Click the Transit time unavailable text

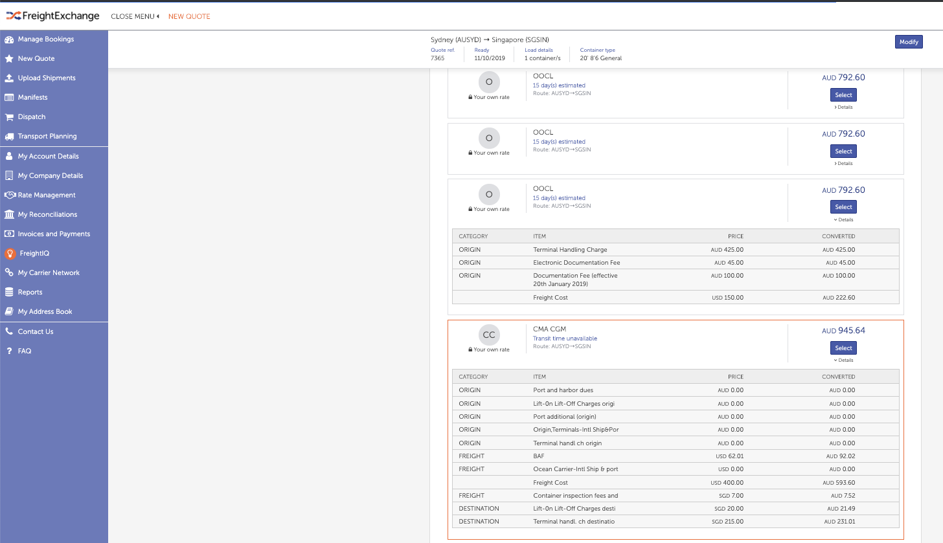pyautogui.click(x=565, y=338)
